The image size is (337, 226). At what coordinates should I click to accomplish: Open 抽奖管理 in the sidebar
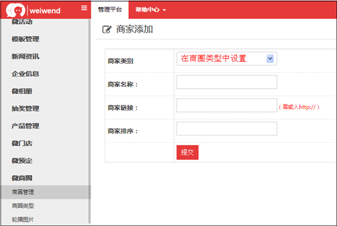[26, 109]
